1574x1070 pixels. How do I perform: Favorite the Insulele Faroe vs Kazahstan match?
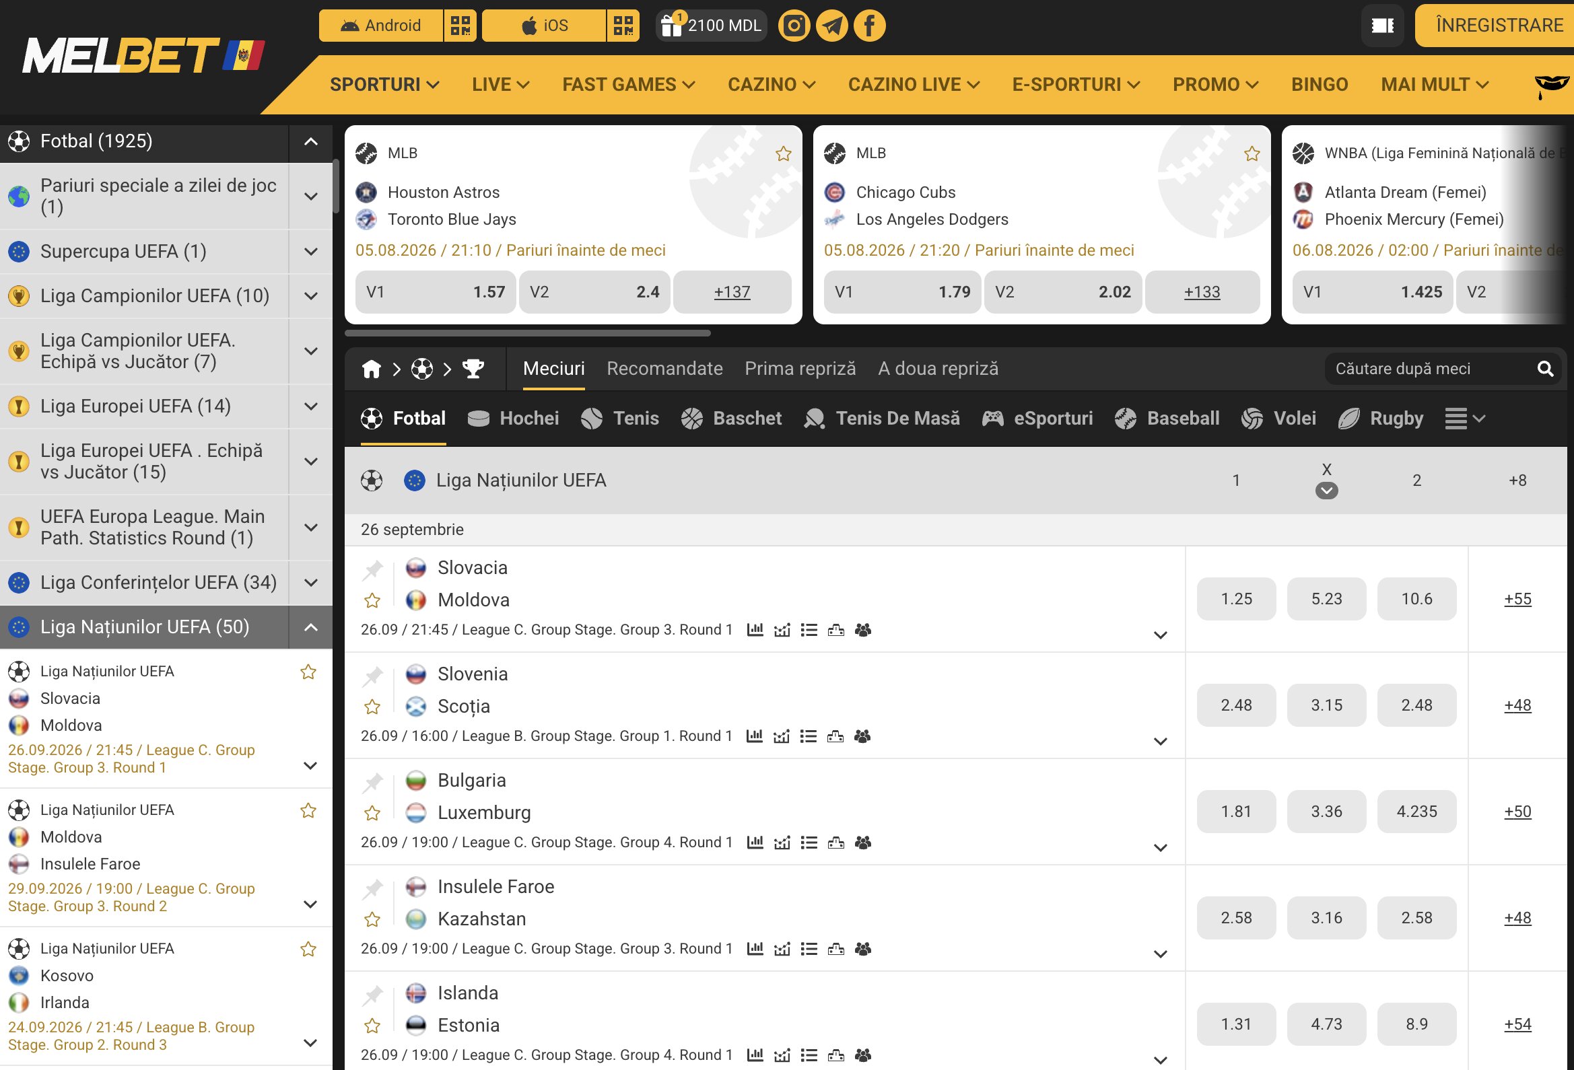372,920
